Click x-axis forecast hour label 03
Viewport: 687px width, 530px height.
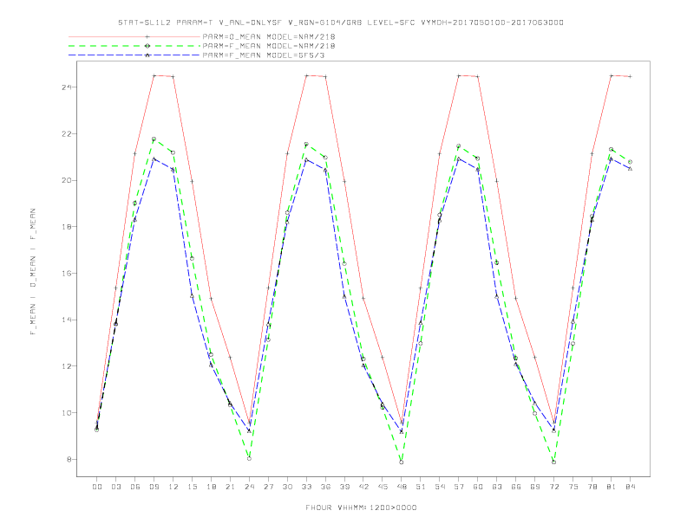tap(115, 487)
